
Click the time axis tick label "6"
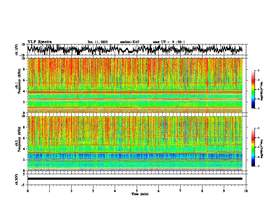[159, 191]
